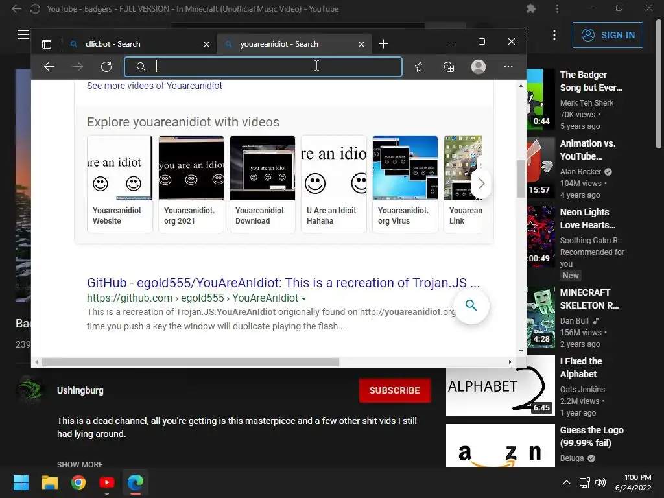Expand GitHub result URL dropdown arrow
The image size is (664, 498).
(303, 298)
